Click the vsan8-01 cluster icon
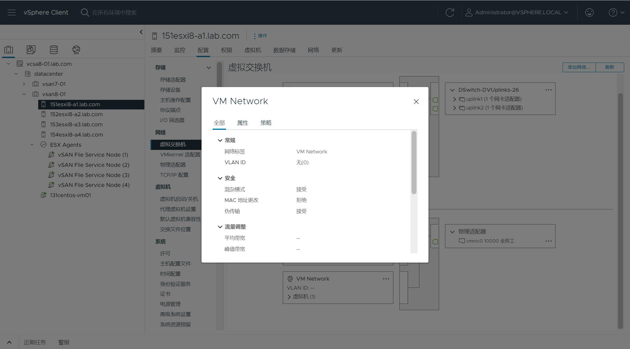This screenshot has height=349, width=630. [36, 94]
